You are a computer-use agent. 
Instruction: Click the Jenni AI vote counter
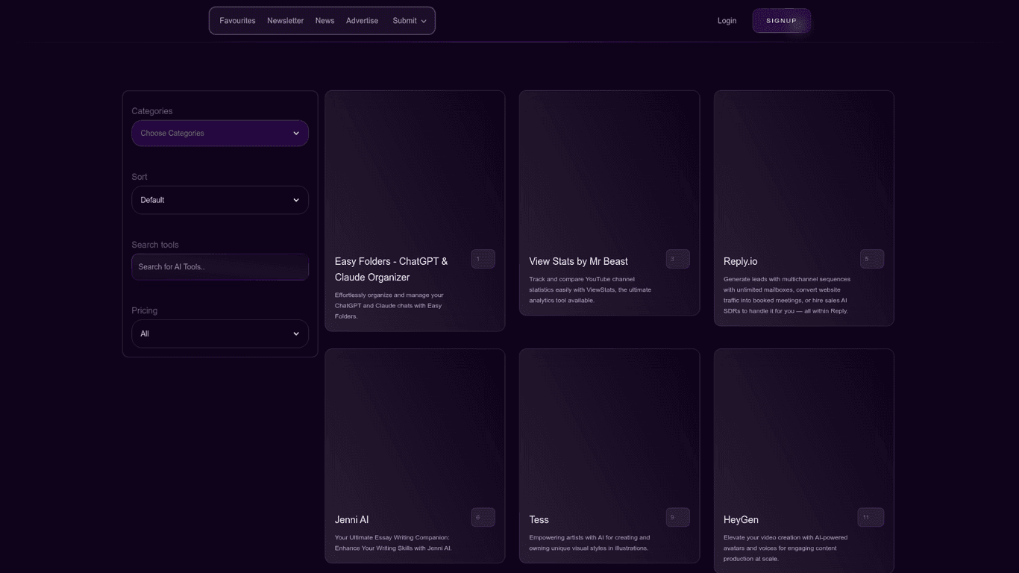click(483, 517)
